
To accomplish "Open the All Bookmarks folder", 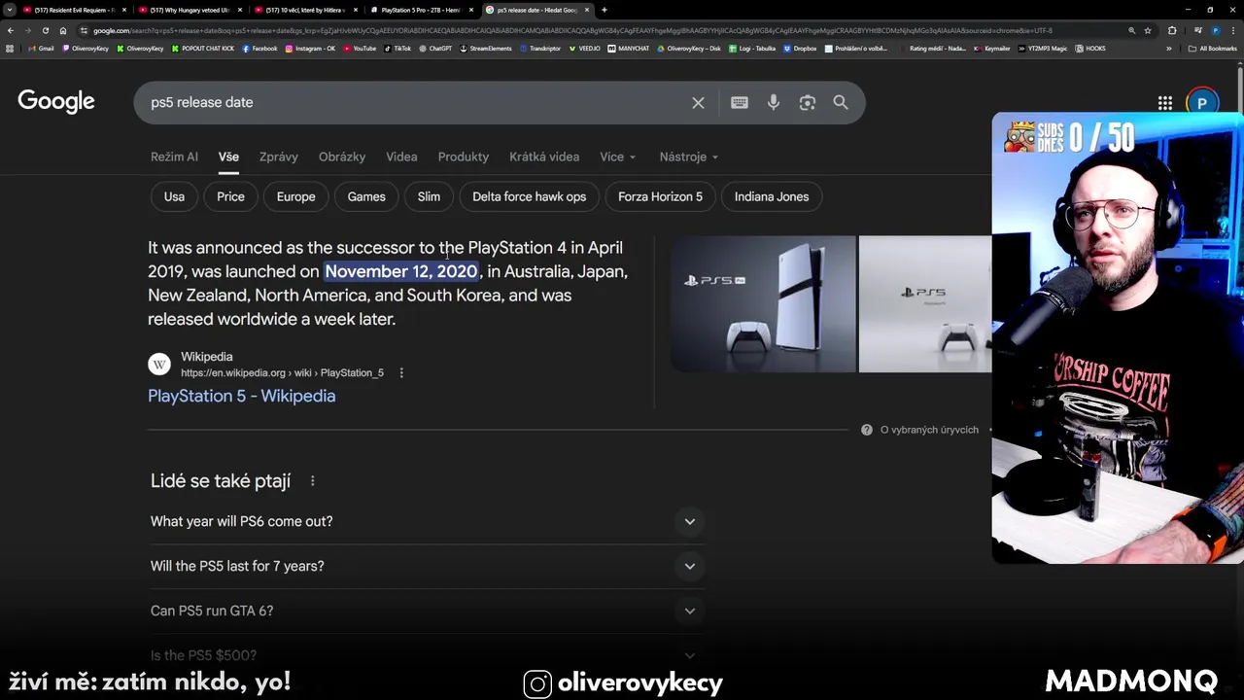I will (x=1213, y=48).
